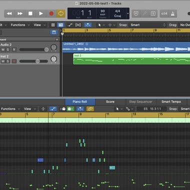
Task: Select the list view button in Tracks toolbar
Action: pyautogui.click(x=61, y=25)
